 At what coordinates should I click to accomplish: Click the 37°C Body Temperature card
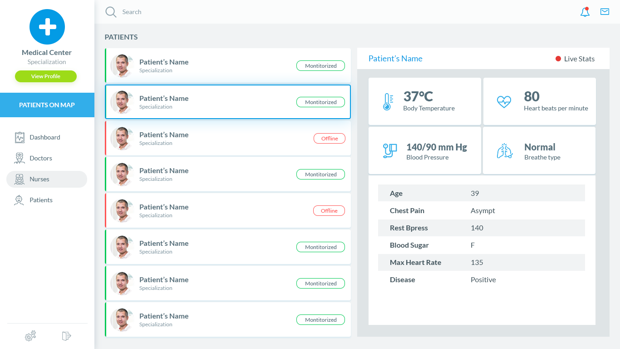[x=425, y=101]
